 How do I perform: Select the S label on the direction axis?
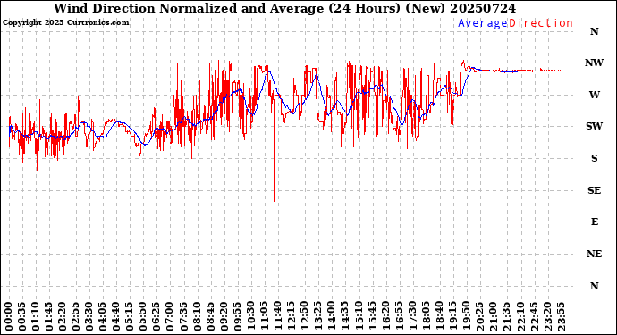(x=594, y=158)
